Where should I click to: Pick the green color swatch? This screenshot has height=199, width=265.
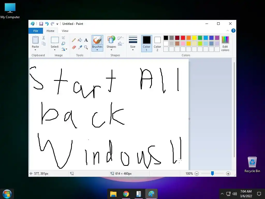point(200,38)
